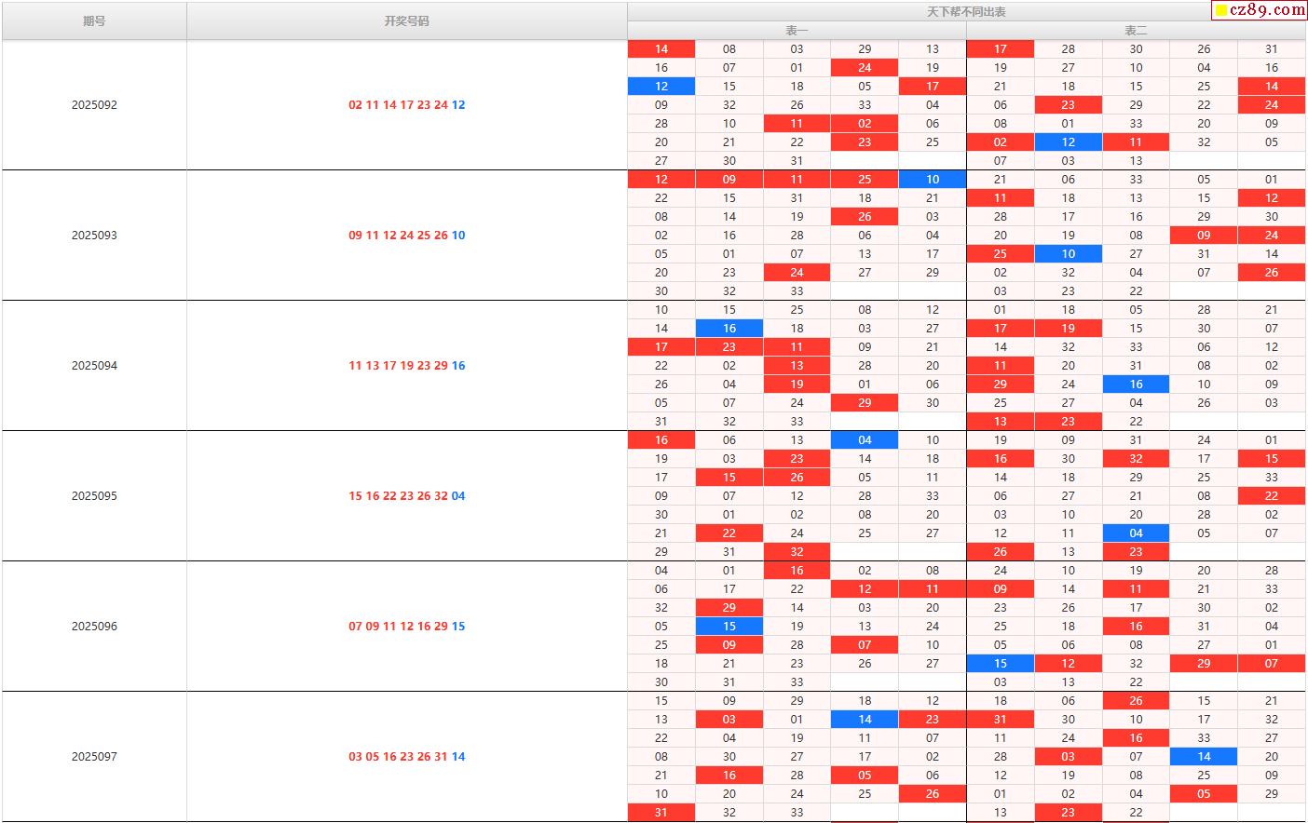Select blue 04 cell in 表一 for period 2025095

pos(865,440)
